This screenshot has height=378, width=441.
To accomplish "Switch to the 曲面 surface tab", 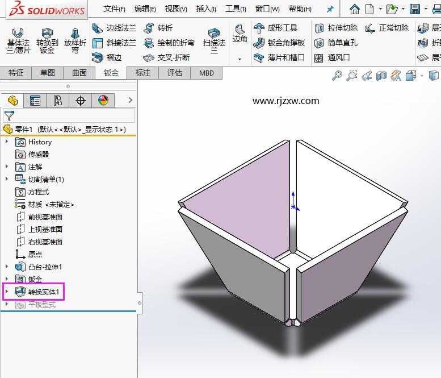I will pyautogui.click(x=79, y=73).
